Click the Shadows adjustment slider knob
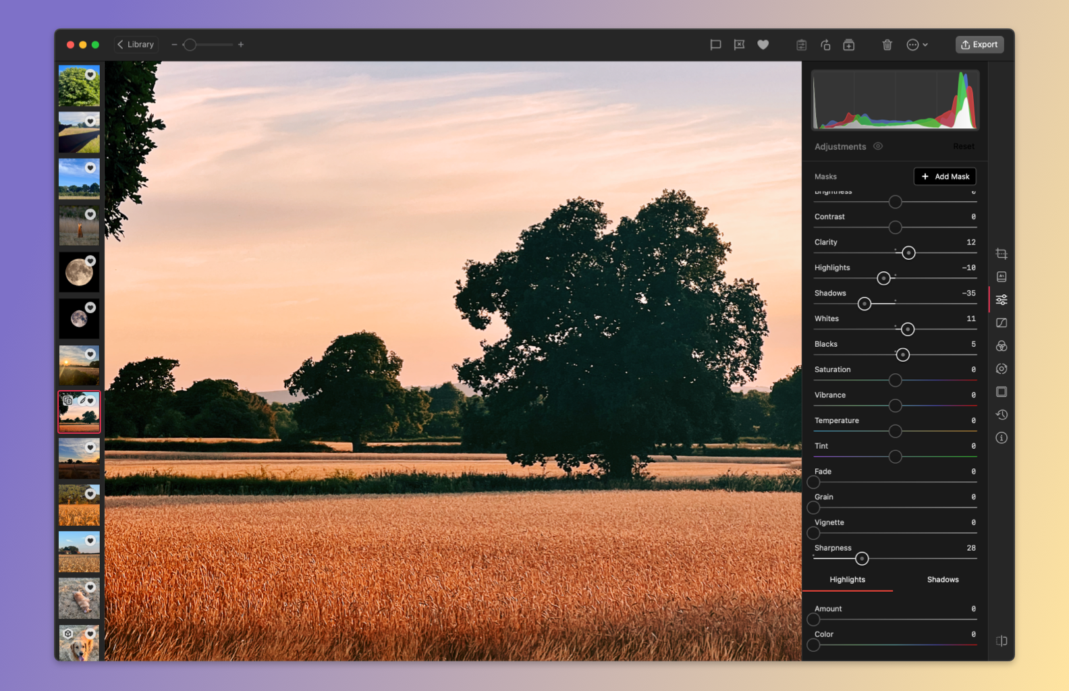The height and width of the screenshot is (691, 1069). click(x=865, y=304)
